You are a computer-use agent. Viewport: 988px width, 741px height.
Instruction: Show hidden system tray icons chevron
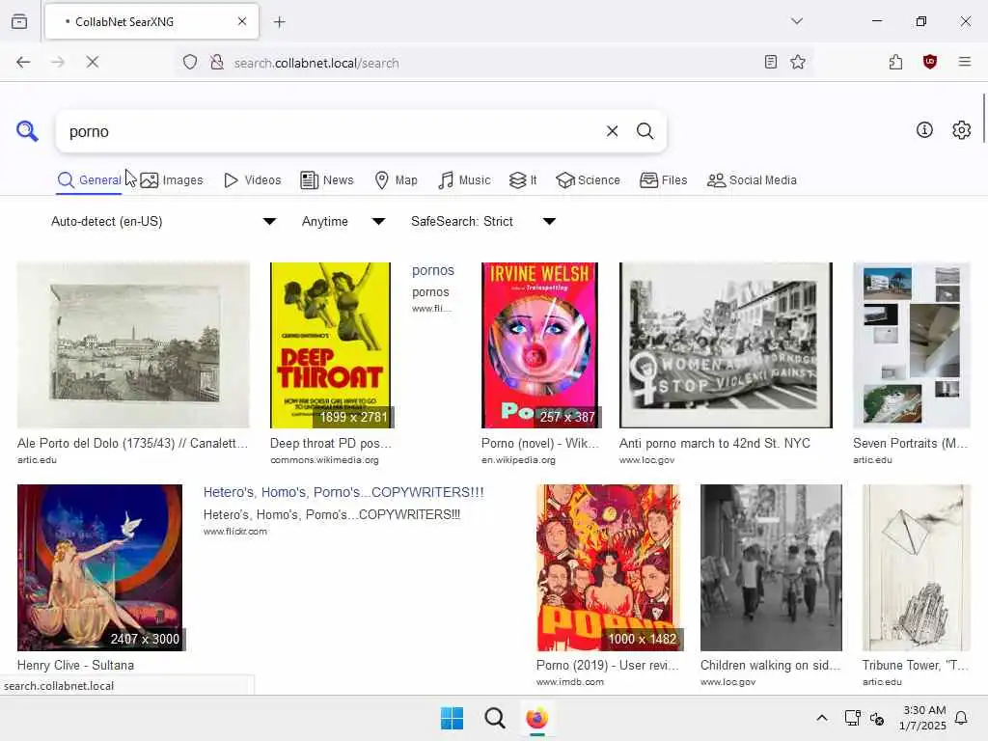[822, 718]
